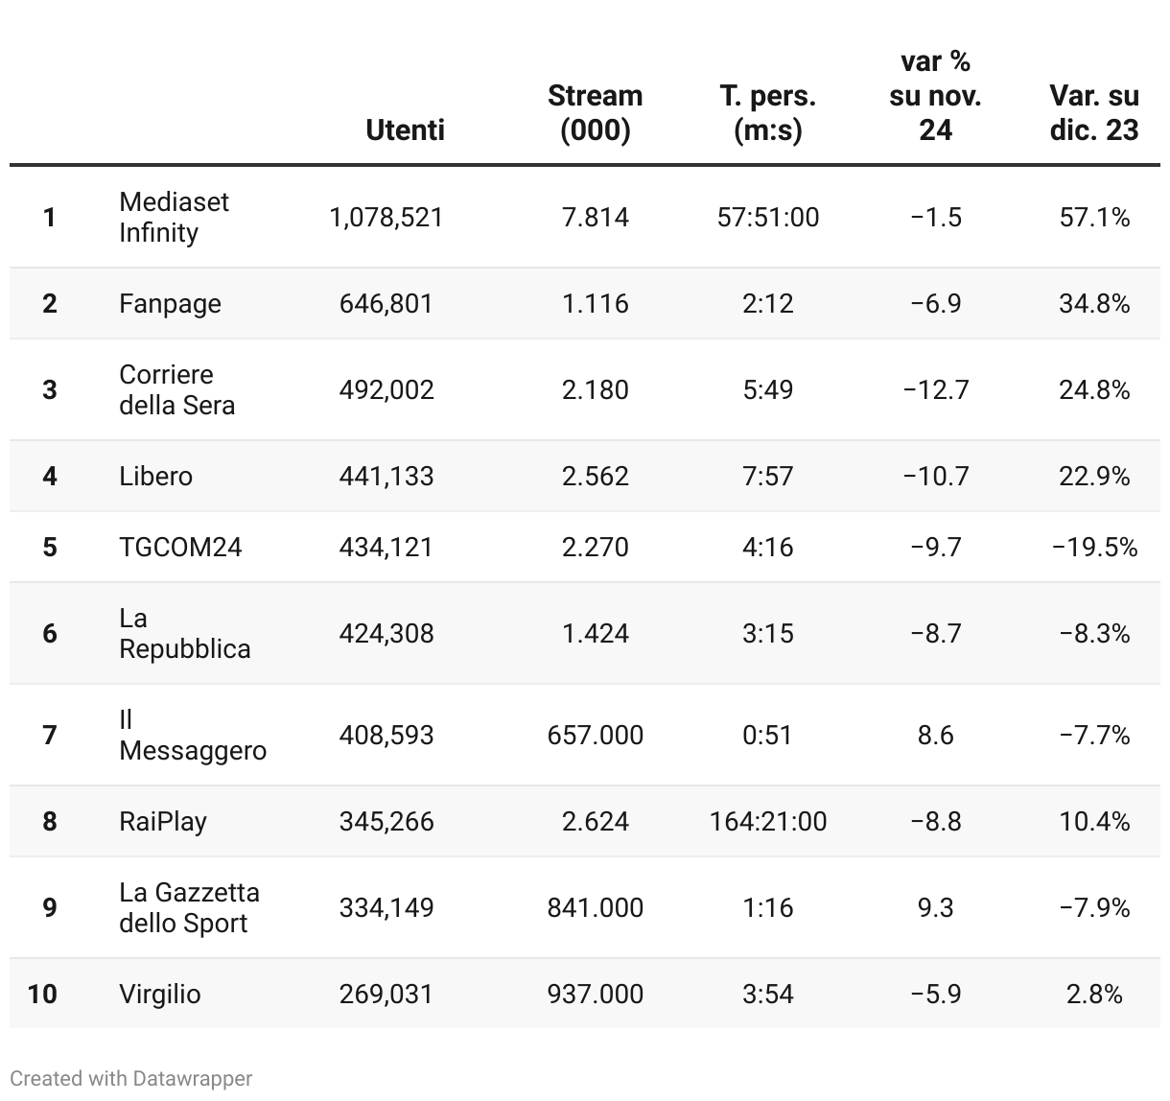Click the Utenti column header
Image resolution: width=1170 pixels, height=1101 pixels.
point(405,129)
